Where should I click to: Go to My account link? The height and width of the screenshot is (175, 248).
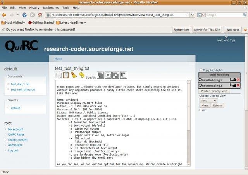[15, 129]
